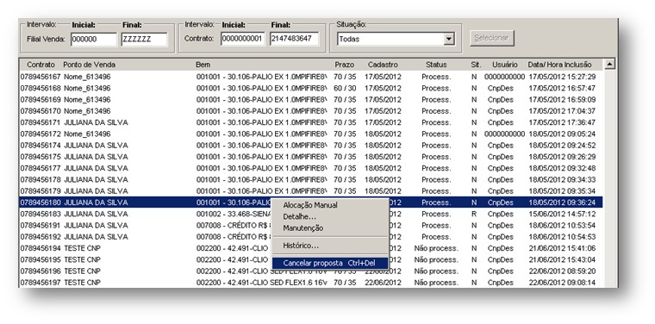655x324 pixels.
Task: Select contract row 0789456172
Action: (311, 134)
